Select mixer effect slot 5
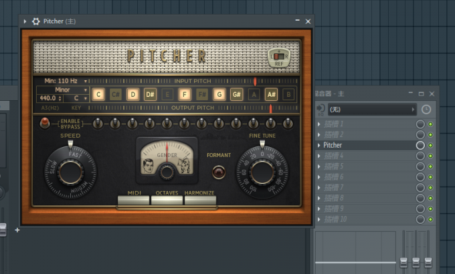The image size is (455, 274). [365, 166]
